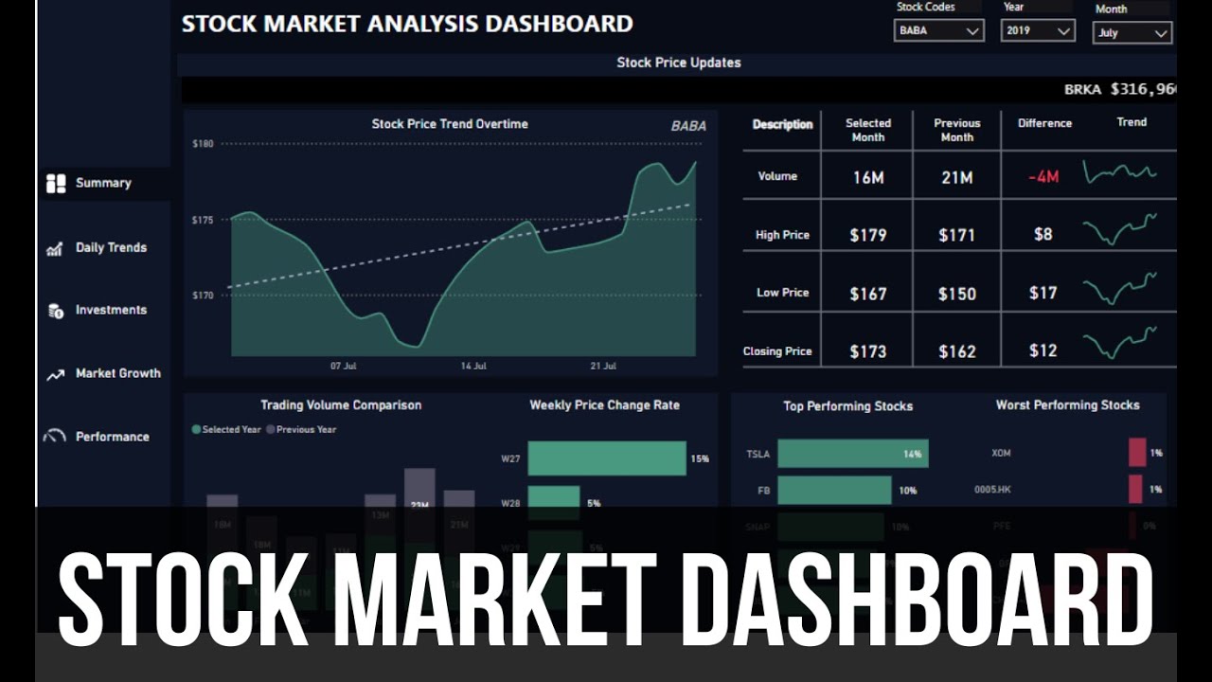Click the Daily Trends chart icon
The width and height of the screenshot is (1212, 682).
[x=55, y=249]
